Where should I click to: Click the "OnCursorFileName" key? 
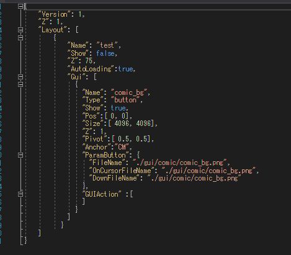(122, 171)
